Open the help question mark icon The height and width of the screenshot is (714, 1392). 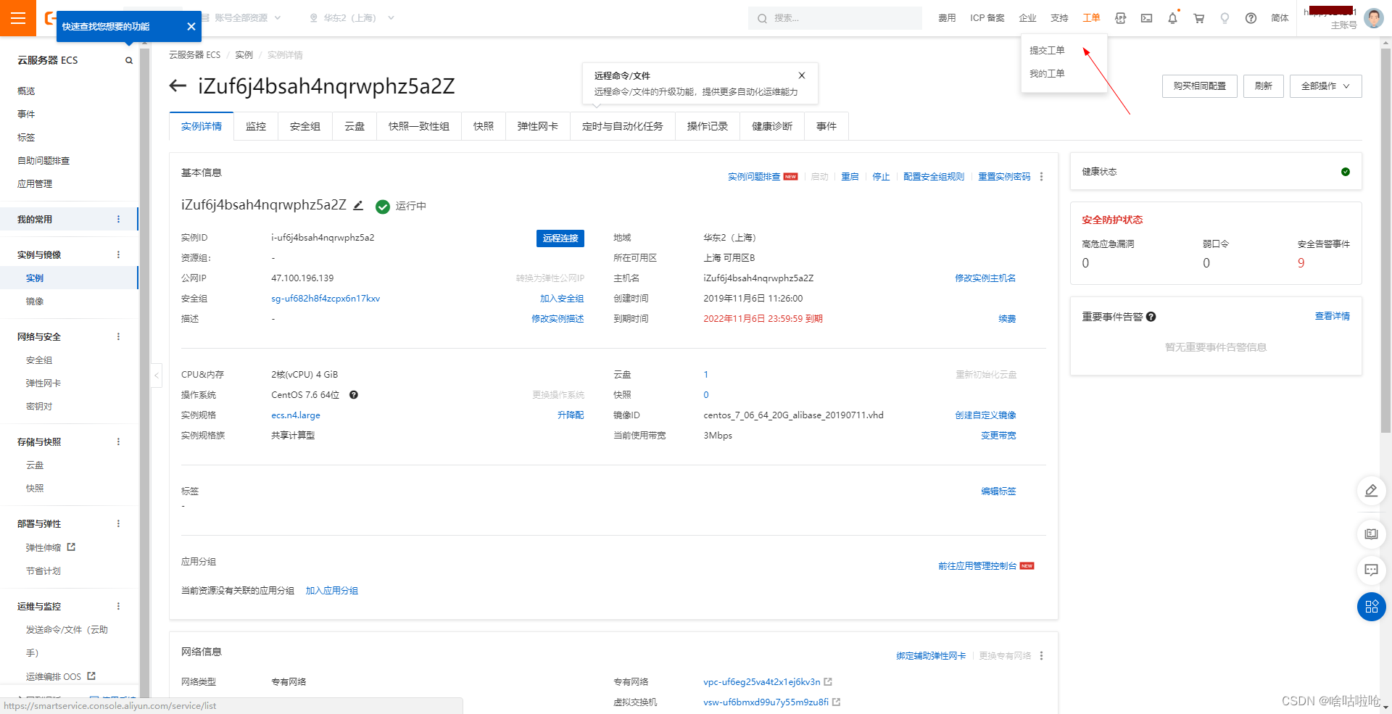click(1251, 17)
